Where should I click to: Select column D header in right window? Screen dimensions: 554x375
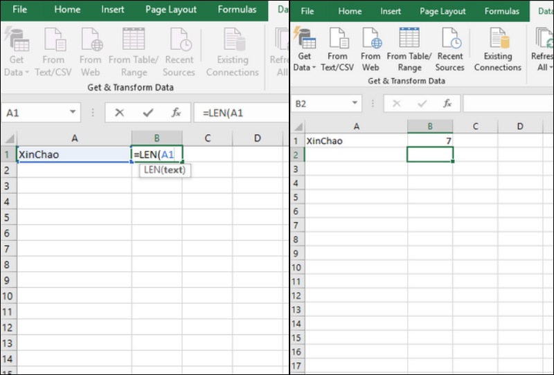click(x=520, y=127)
